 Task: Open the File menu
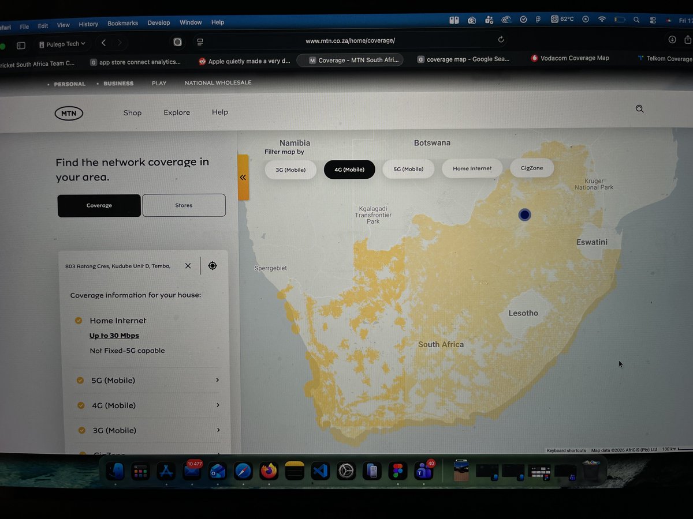tap(24, 26)
